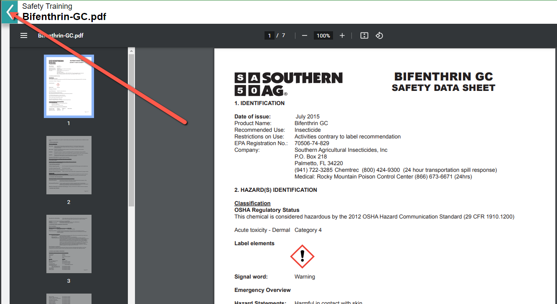
Task: Click the 'Label elements' heading
Action: (x=254, y=243)
